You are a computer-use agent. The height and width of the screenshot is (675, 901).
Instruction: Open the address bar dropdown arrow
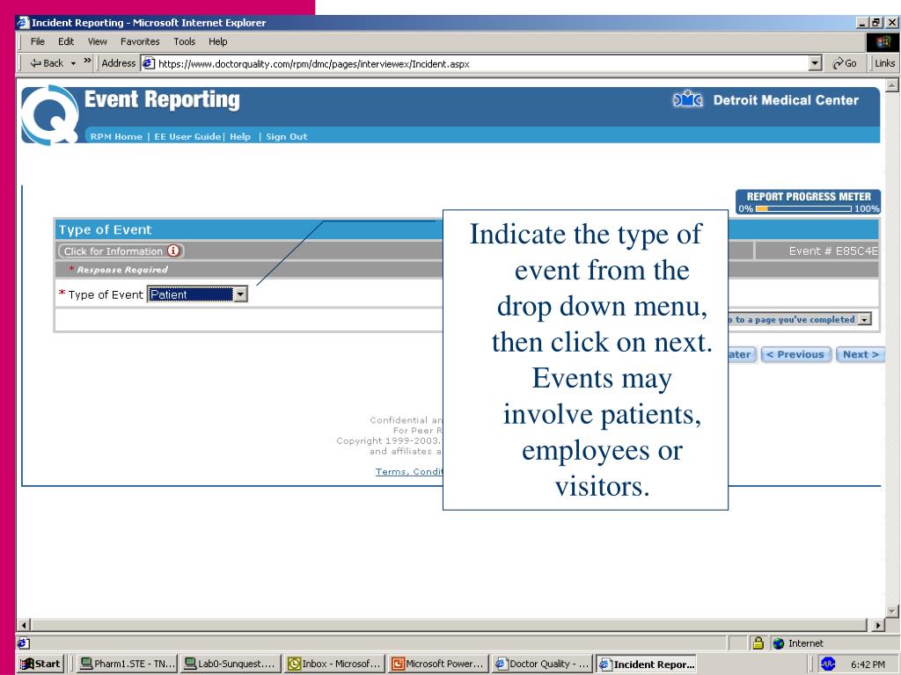(x=815, y=63)
